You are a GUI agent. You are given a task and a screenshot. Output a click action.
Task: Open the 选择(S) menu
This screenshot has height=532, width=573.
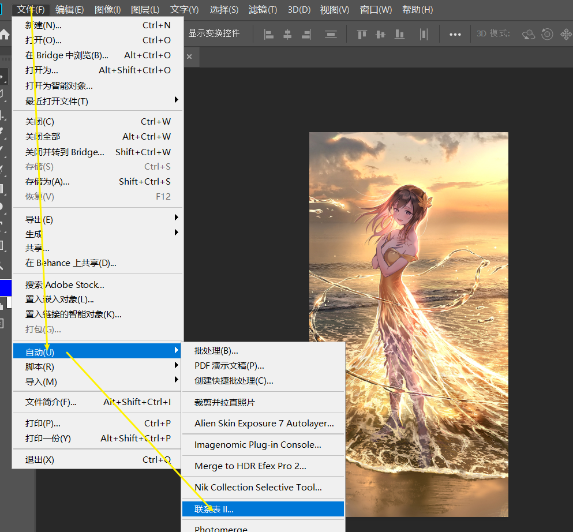(x=224, y=9)
